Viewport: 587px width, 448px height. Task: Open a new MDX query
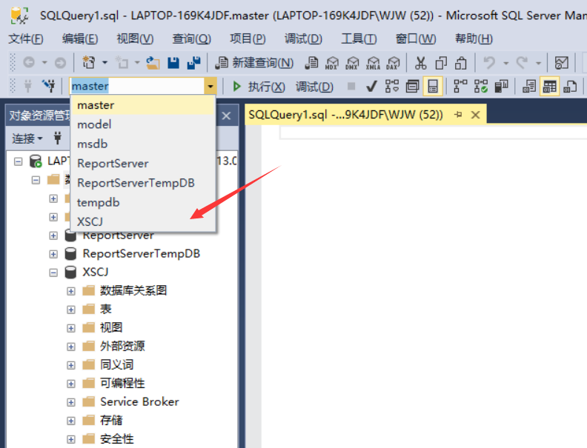(x=332, y=63)
